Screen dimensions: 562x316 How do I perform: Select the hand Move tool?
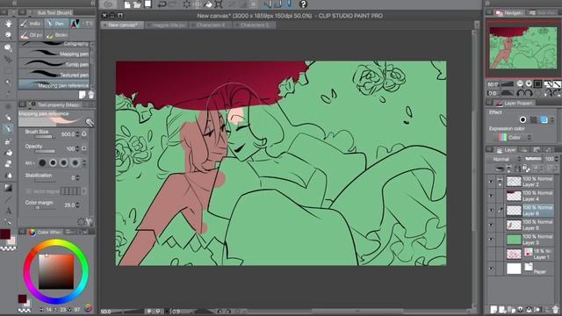[8, 24]
